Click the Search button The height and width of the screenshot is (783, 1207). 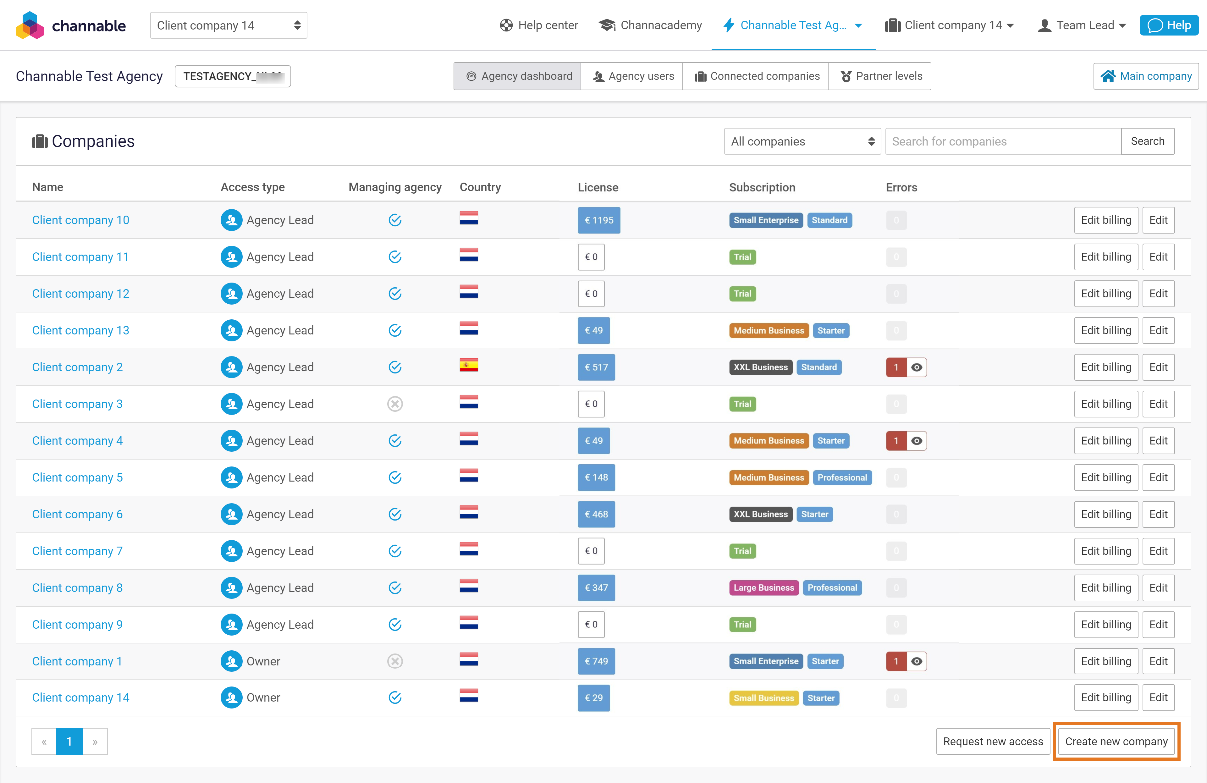tap(1148, 141)
